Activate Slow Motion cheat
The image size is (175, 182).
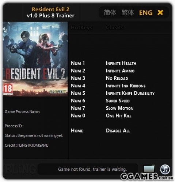pyautogui.click(x=119, y=108)
